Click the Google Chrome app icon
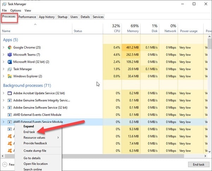Screen dimensions: 212x171 tap(10, 48)
